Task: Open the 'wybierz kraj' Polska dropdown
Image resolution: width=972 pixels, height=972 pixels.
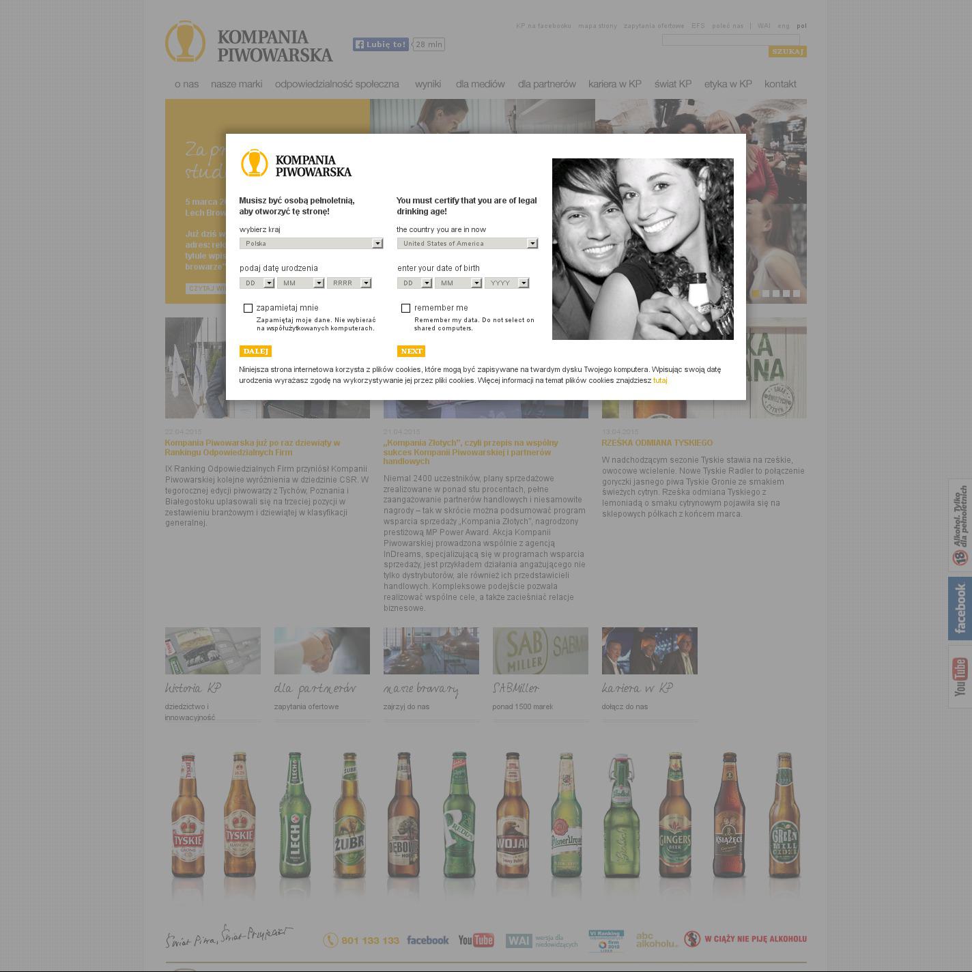Action: click(x=311, y=243)
